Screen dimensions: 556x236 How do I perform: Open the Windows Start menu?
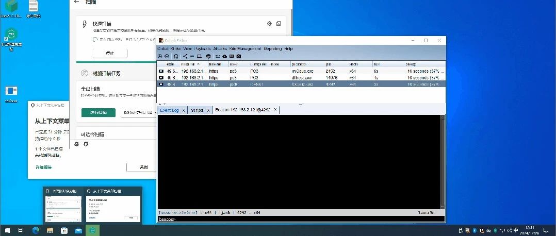click(7, 230)
